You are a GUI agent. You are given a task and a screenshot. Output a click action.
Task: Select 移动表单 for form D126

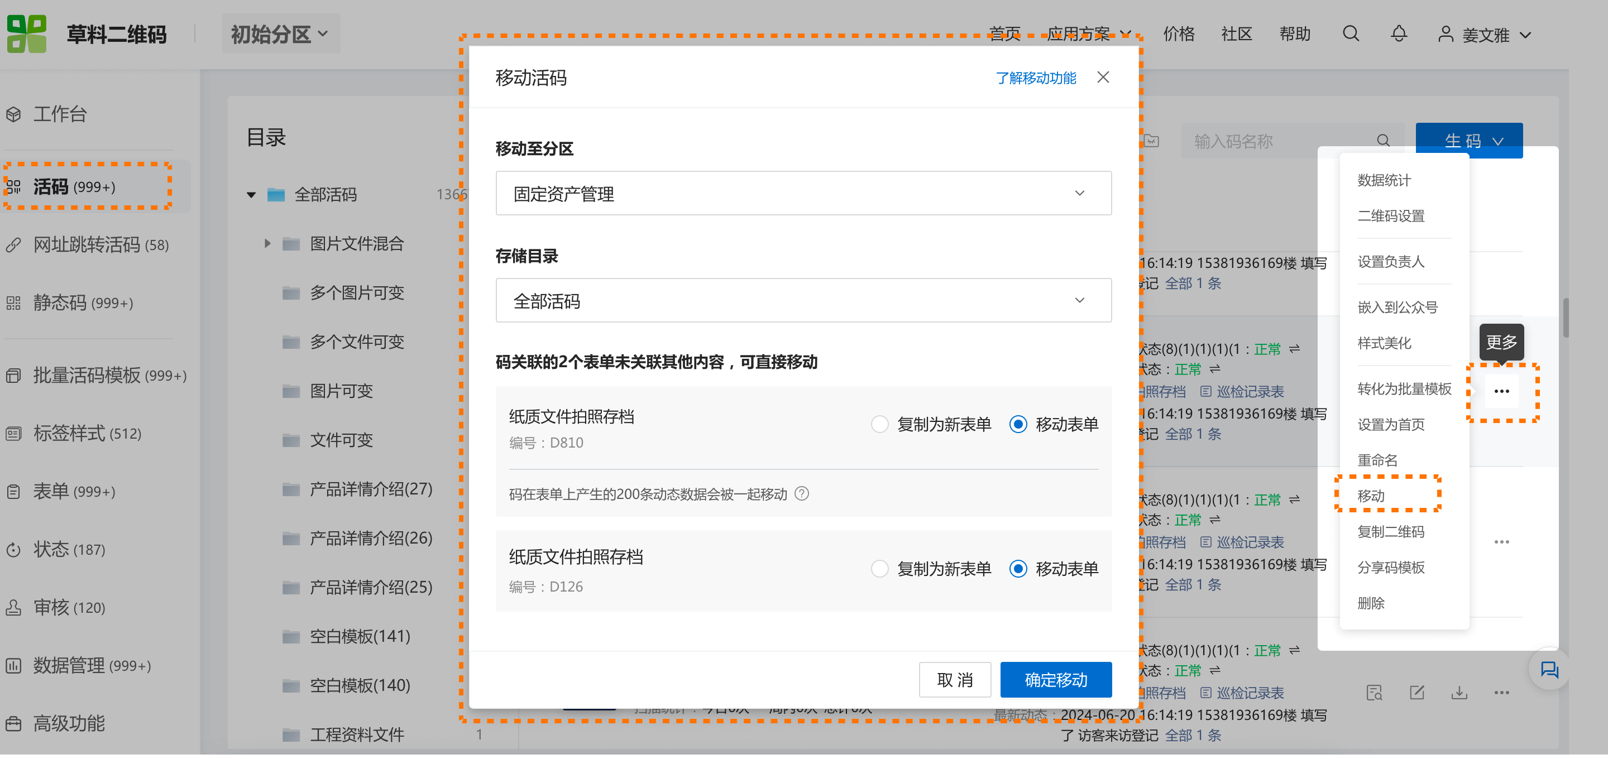coord(1018,569)
